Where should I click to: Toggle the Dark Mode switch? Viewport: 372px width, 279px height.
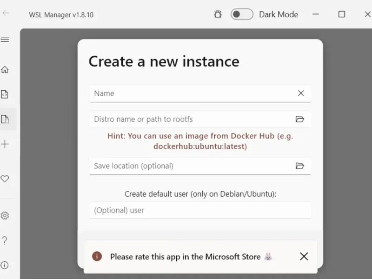pos(242,14)
